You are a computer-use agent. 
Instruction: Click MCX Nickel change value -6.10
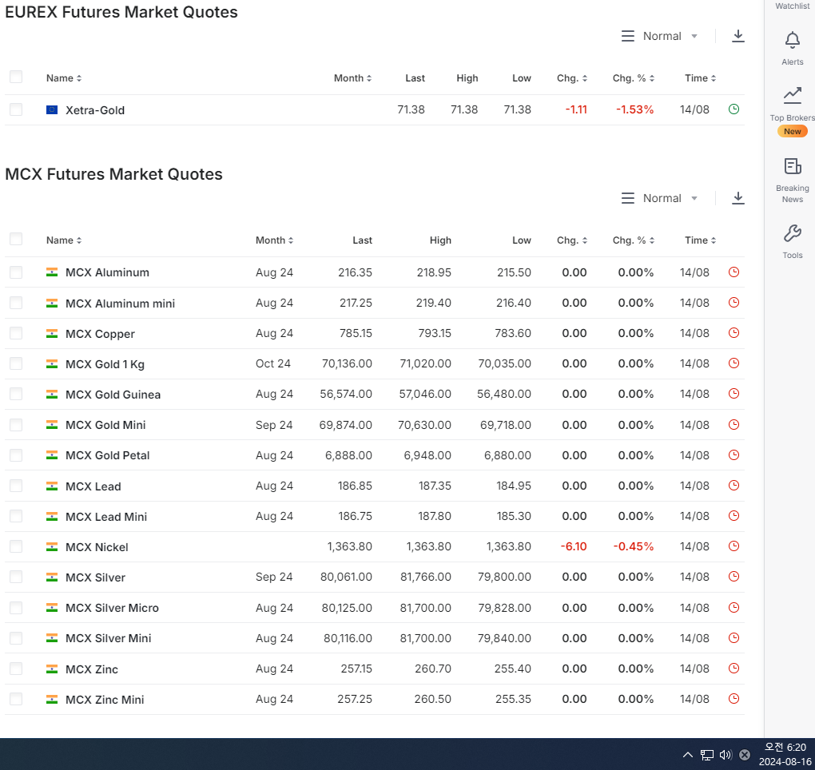tap(574, 546)
